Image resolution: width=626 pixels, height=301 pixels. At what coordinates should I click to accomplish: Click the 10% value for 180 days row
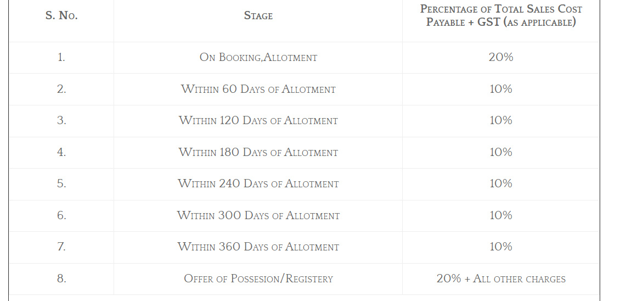pos(501,152)
